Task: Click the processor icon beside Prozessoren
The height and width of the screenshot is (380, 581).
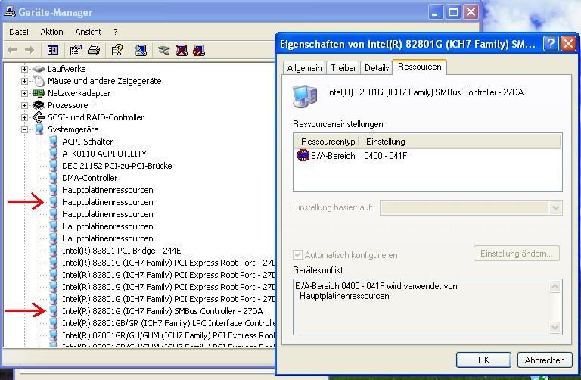Action: click(x=39, y=105)
